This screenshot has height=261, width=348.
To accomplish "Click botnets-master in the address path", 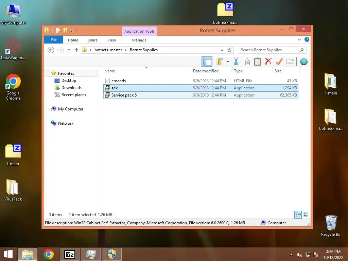I will (x=108, y=50).
